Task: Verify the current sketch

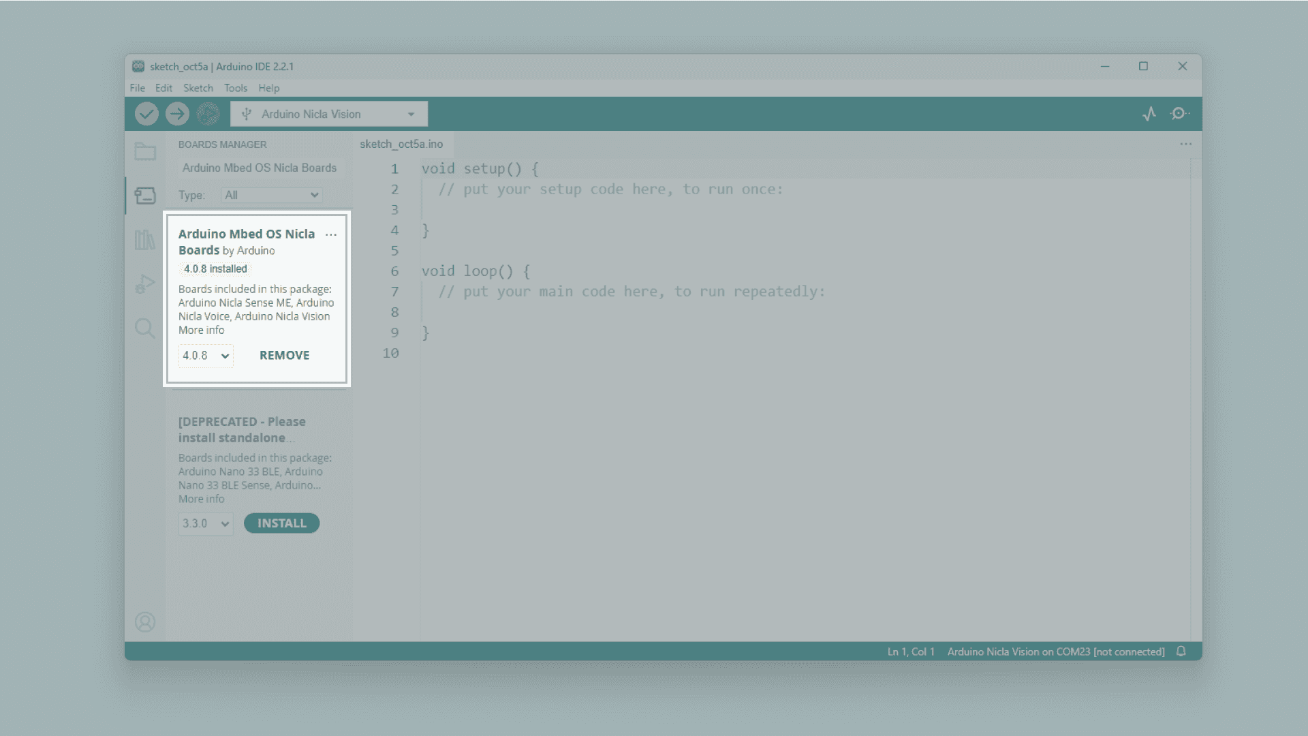Action: (x=146, y=114)
